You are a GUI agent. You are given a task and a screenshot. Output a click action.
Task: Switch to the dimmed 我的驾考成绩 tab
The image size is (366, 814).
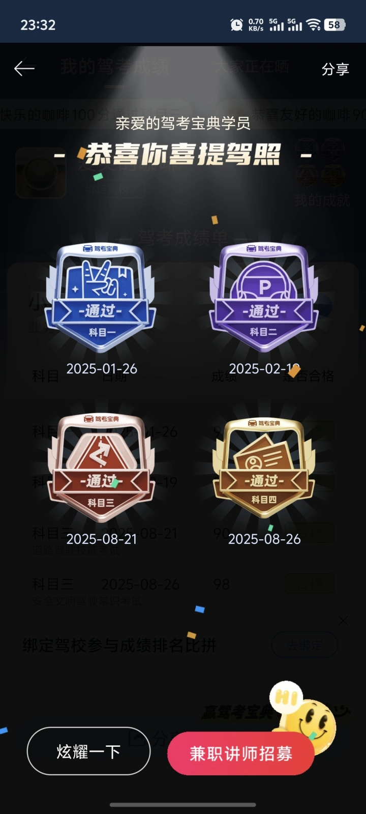point(114,67)
